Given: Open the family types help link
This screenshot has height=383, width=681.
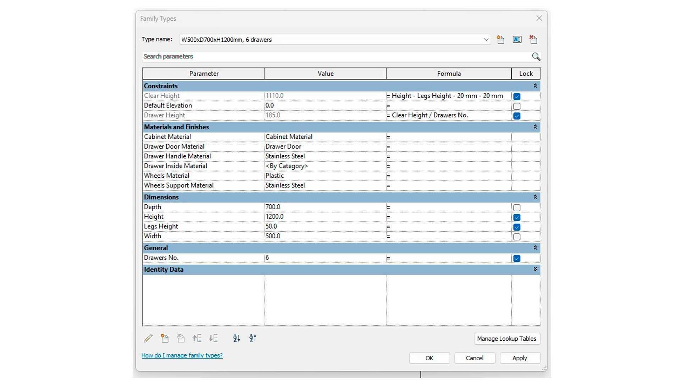Looking at the screenshot, I should pos(182,355).
